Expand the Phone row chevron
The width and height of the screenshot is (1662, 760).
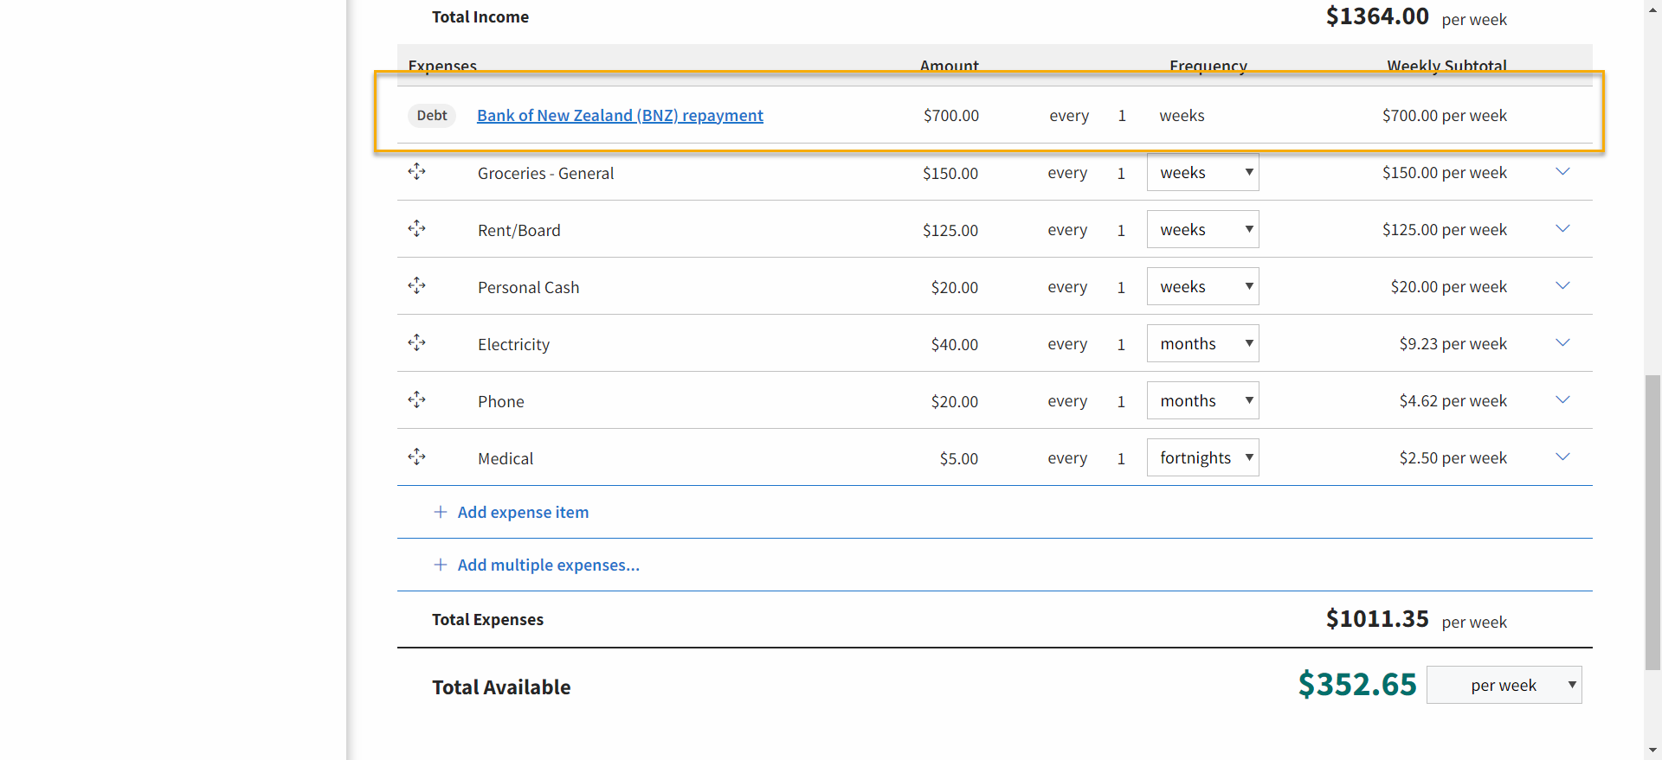(1562, 399)
